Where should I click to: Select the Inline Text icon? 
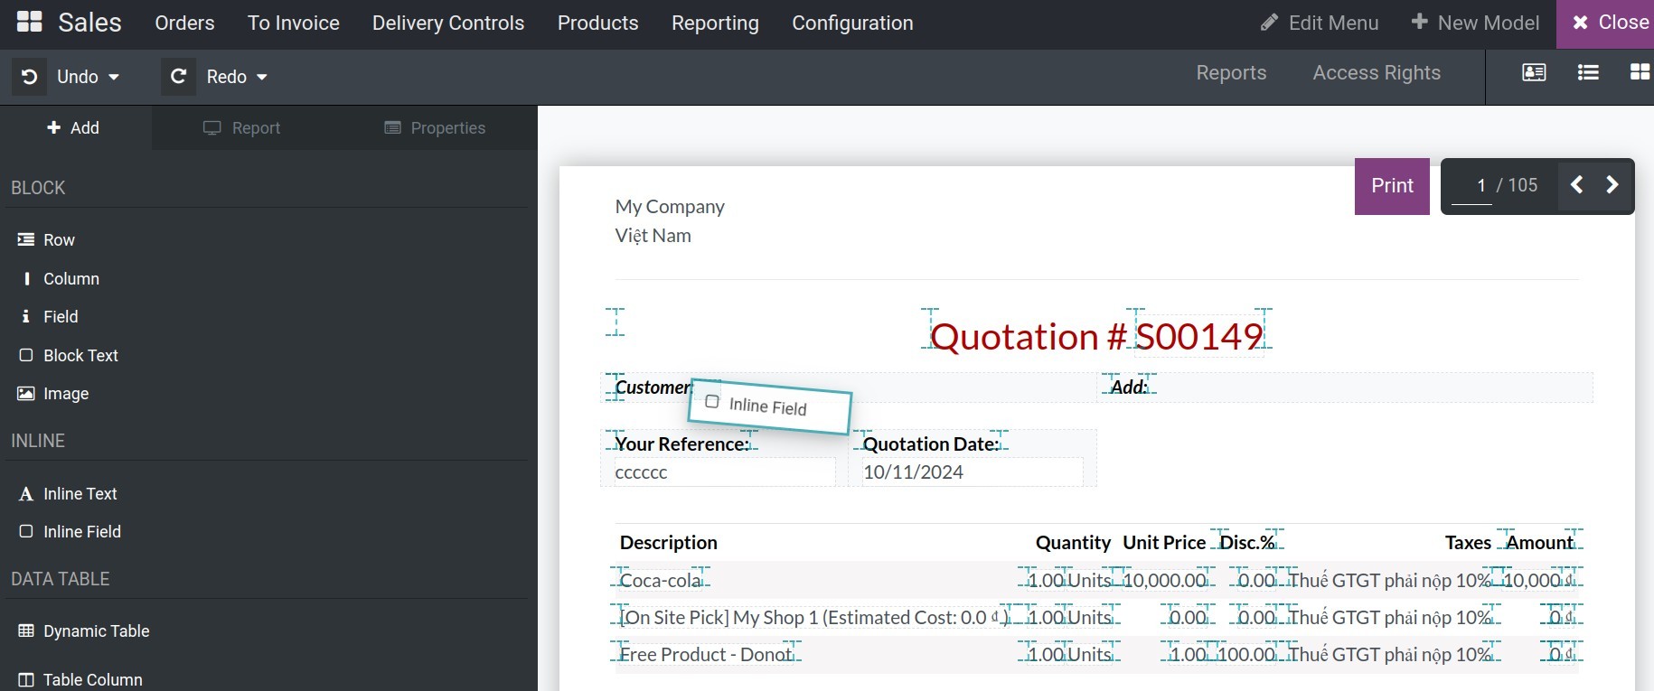[x=26, y=494]
